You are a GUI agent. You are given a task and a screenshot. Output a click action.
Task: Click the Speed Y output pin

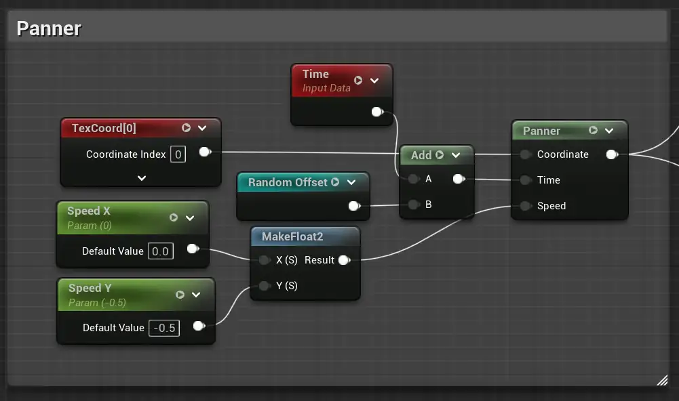click(x=199, y=326)
